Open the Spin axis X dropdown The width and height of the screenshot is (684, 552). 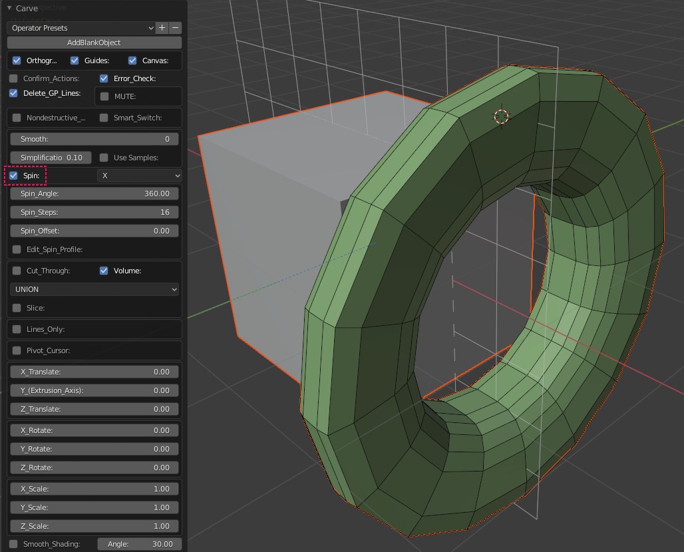(140, 176)
